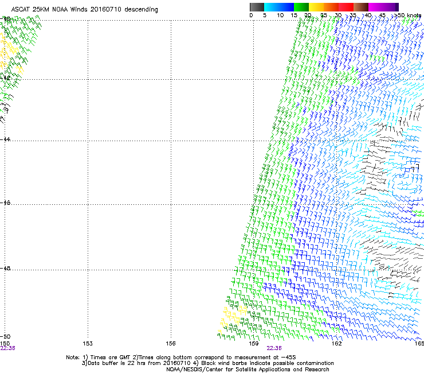Click the '0' label under color bar
The height and width of the screenshot is (373, 424).
[x=251, y=15]
